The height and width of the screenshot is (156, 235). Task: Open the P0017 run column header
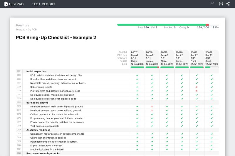point(137,58)
